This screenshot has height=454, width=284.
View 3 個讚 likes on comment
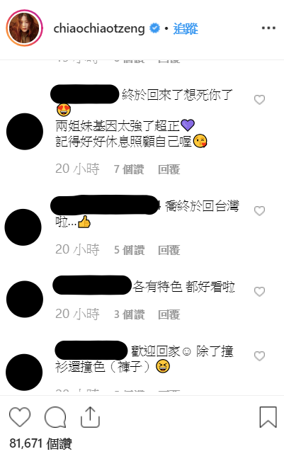[x=129, y=314]
